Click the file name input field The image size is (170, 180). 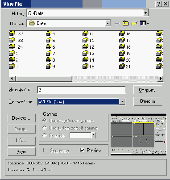point(82,90)
